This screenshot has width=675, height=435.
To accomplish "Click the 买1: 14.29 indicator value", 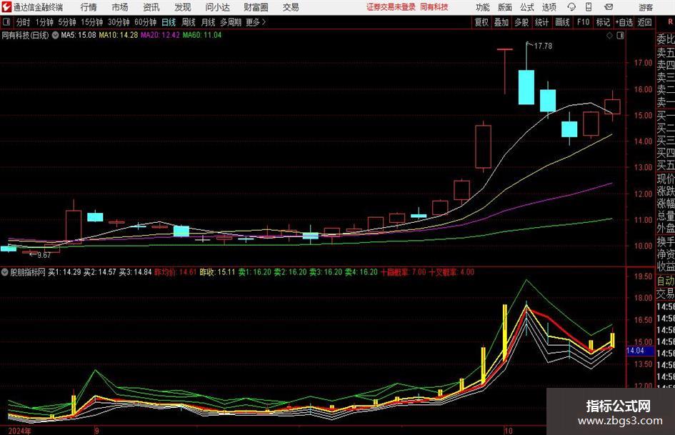I will point(64,272).
